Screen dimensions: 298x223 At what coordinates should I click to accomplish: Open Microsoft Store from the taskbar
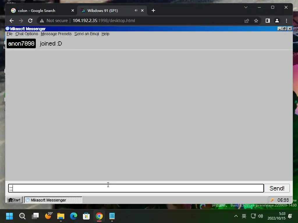tap(86, 216)
